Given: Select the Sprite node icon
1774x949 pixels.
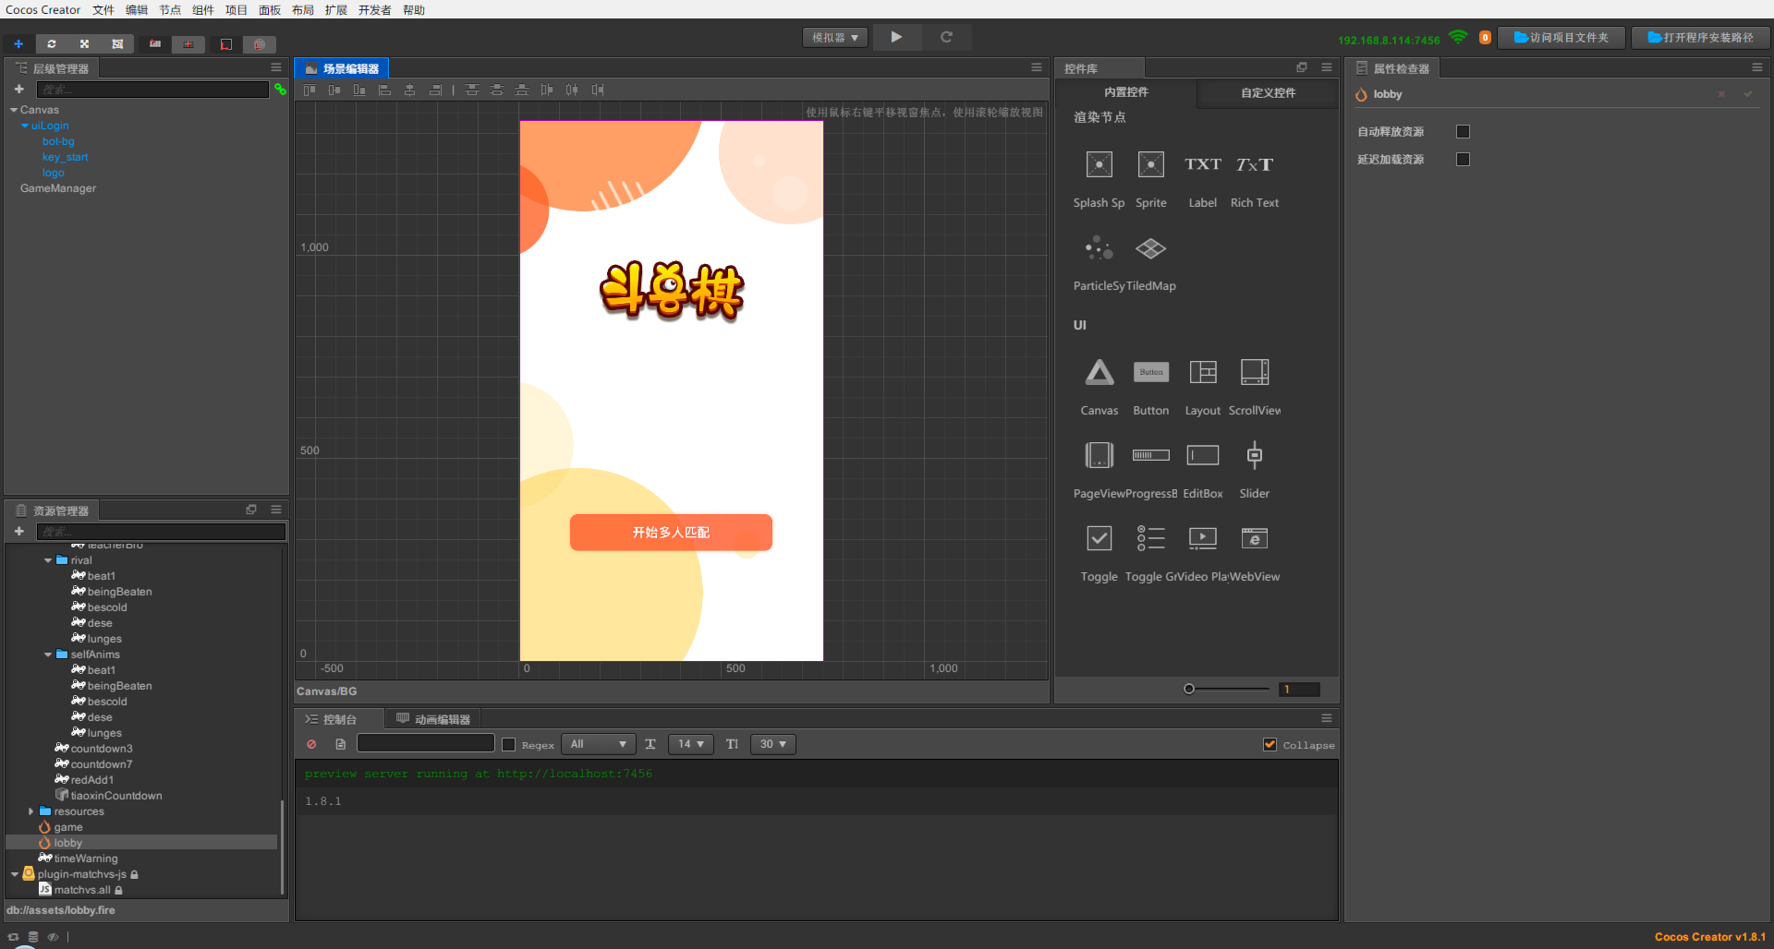Looking at the screenshot, I should (1150, 165).
